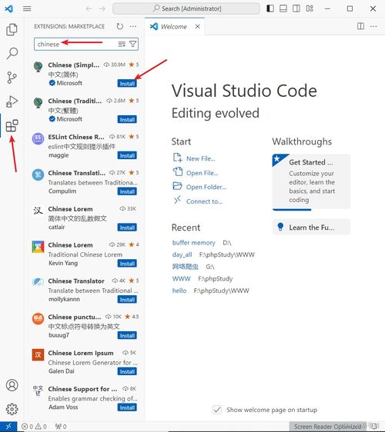Click the Open Folder... link
The image size is (385, 432).
point(206,187)
